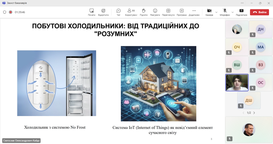Select the ДШ participant tile
273x144 pixels.
click(x=249, y=100)
